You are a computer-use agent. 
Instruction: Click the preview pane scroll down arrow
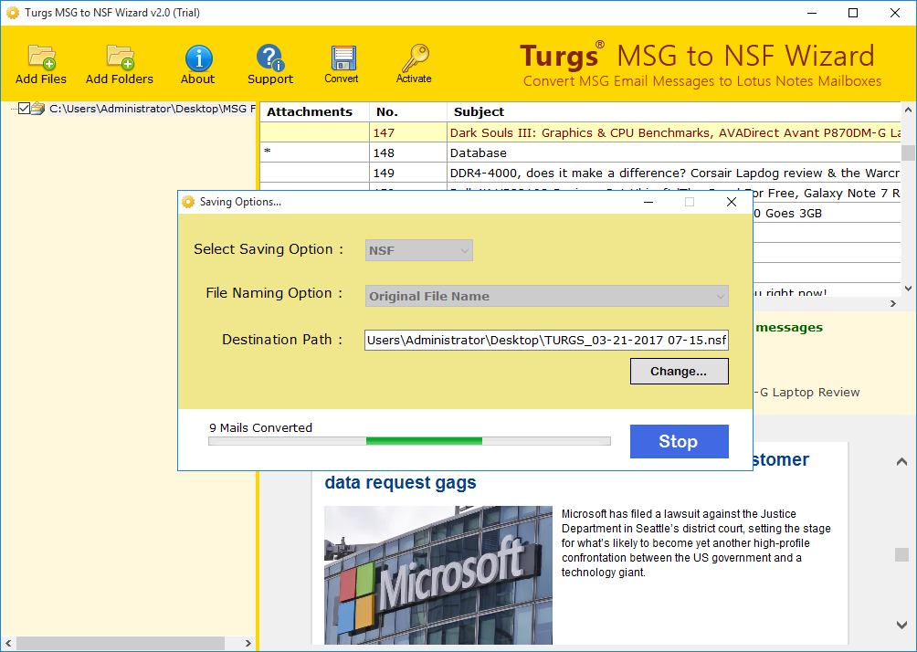901,626
